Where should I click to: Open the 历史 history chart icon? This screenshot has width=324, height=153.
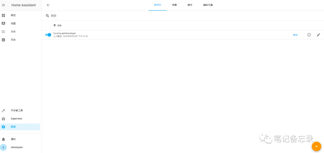click(3, 40)
